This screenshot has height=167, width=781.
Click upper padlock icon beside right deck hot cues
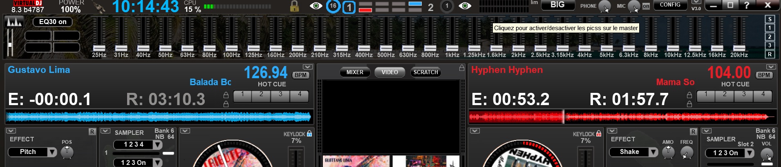point(689,95)
